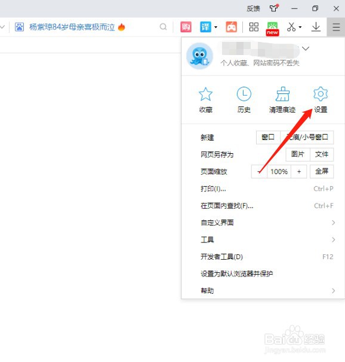Open browsing History (历史) clock icon

point(244,94)
